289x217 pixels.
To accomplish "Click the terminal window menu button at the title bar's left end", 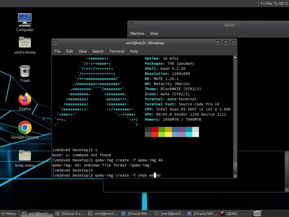I will pos(55,43).
